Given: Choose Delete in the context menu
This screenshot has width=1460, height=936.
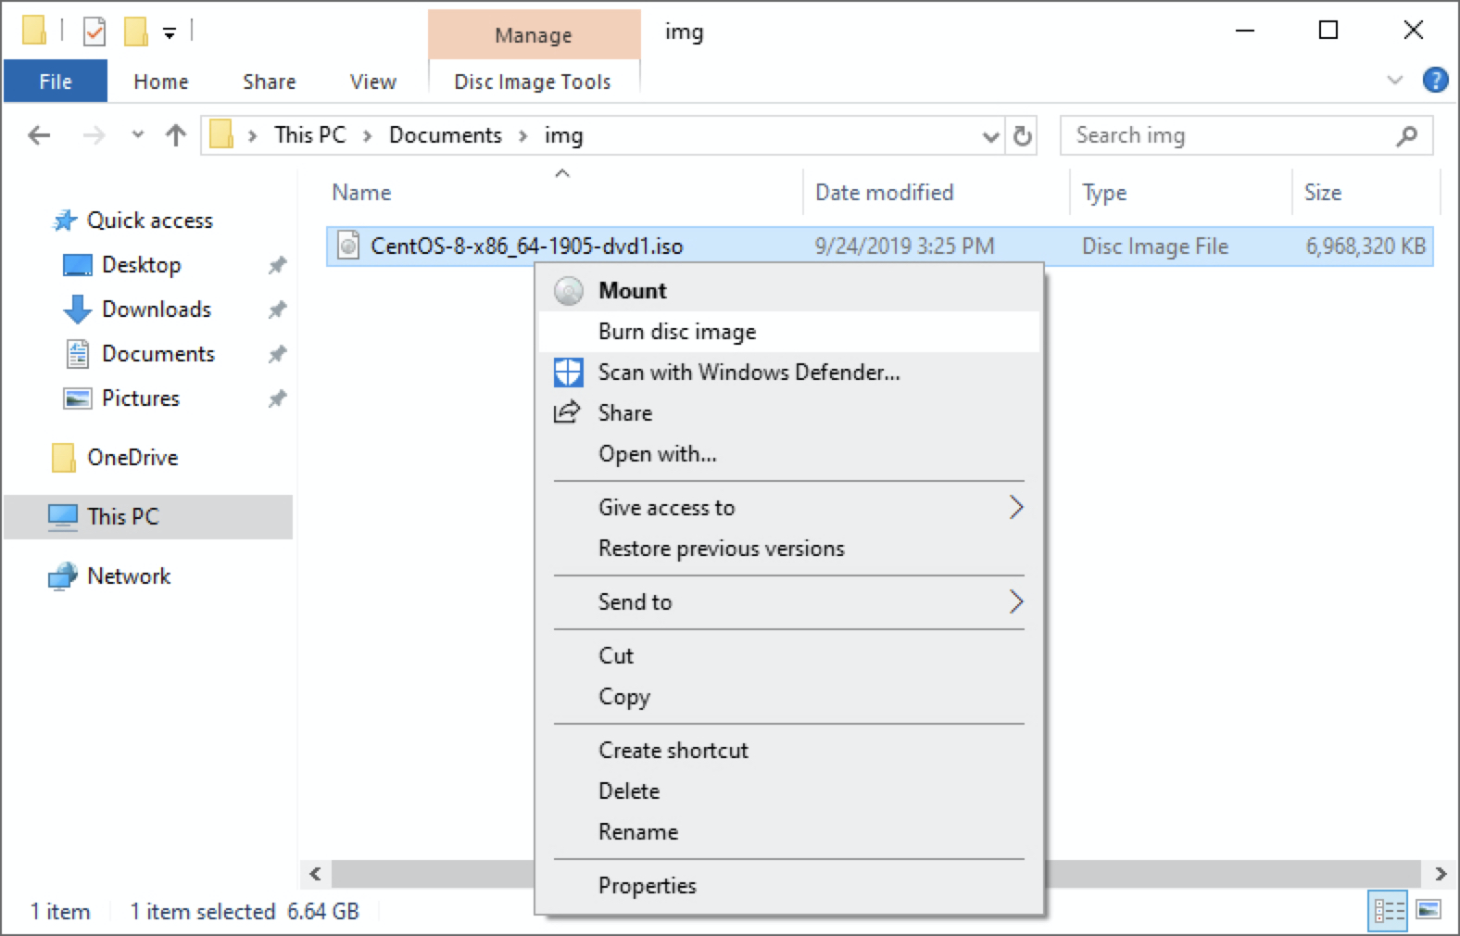Looking at the screenshot, I should 789,791.
